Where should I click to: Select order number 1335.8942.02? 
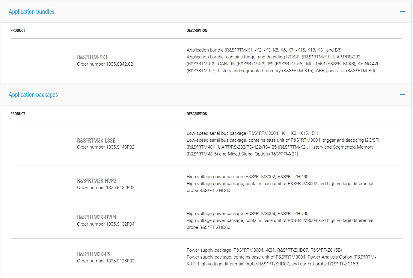click(x=105, y=64)
